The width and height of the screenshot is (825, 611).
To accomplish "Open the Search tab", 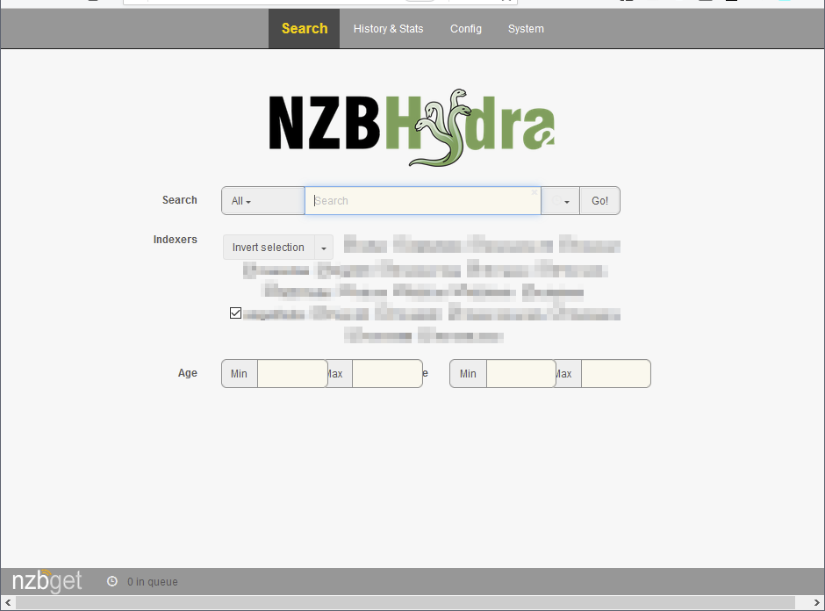I will 305,28.
